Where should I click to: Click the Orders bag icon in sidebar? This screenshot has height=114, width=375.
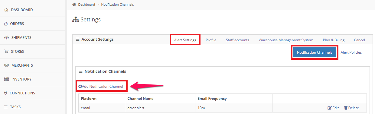(6, 24)
